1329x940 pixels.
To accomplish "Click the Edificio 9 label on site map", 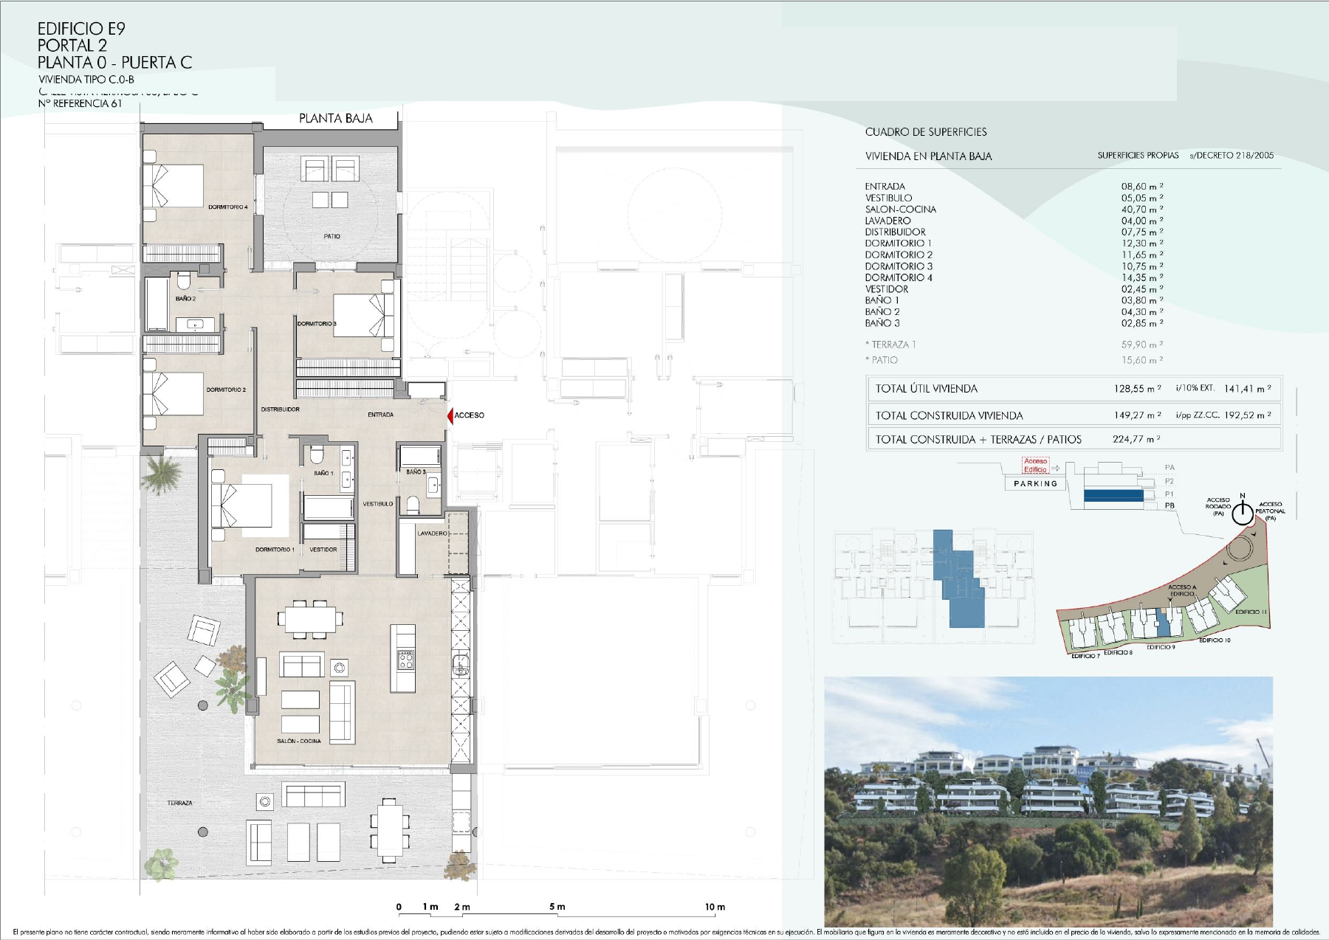I will click(x=1161, y=647).
